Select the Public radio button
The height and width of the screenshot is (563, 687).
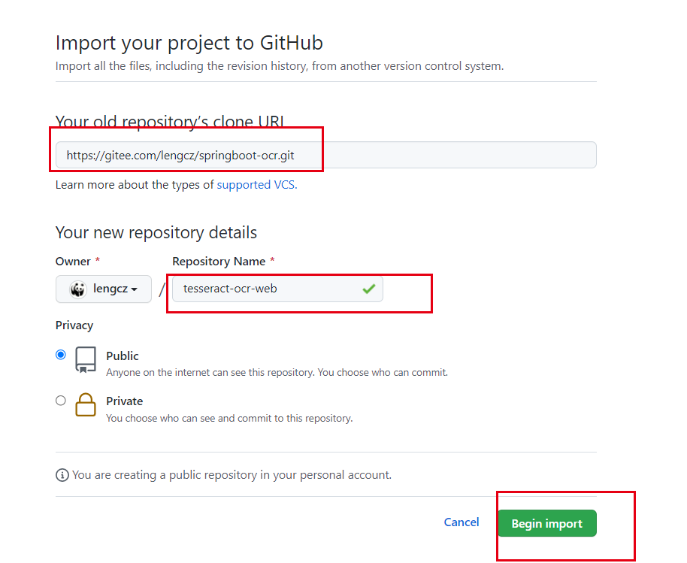point(61,355)
